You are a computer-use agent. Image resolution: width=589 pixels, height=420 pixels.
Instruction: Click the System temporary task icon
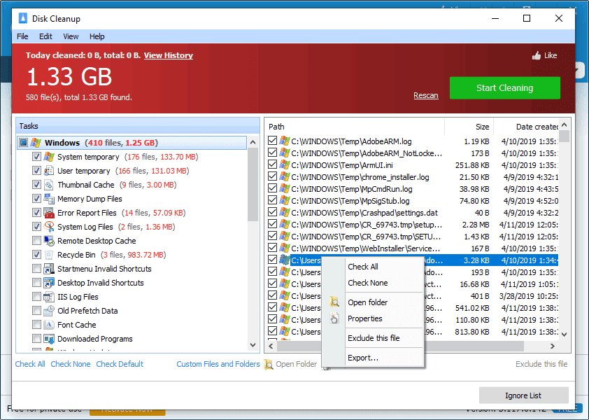[49, 157]
